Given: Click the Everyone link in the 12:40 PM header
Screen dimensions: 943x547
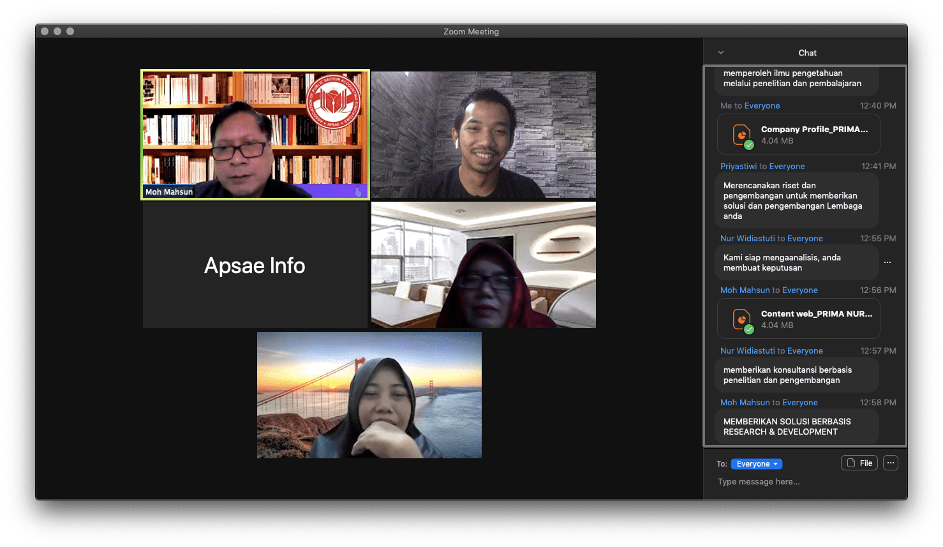Looking at the screenshot, I should 762,105.
